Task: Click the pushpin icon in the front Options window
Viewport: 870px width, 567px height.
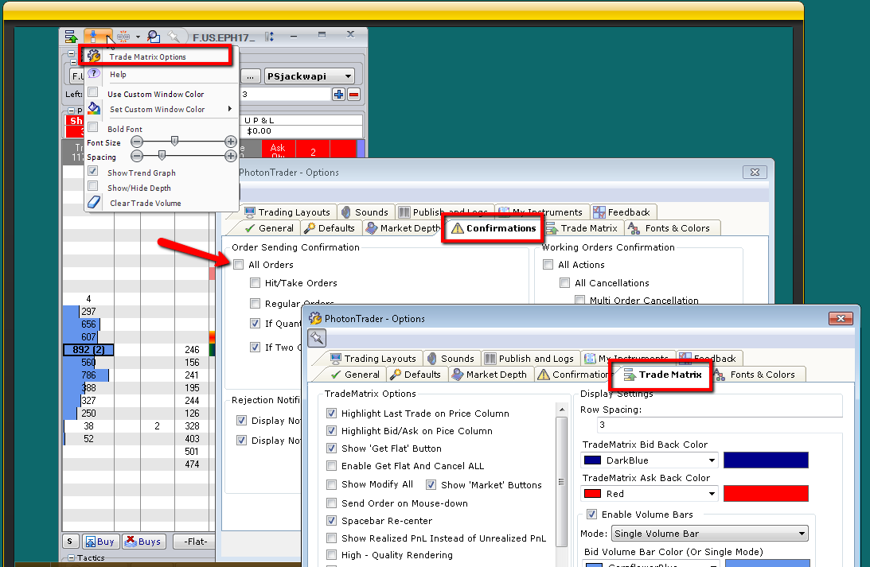Action: point(317,337)
